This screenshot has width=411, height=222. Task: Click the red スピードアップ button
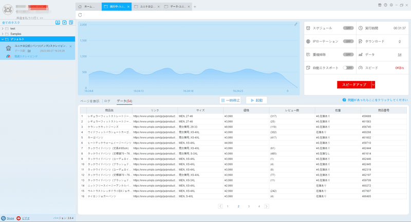[x=354, y=85]
